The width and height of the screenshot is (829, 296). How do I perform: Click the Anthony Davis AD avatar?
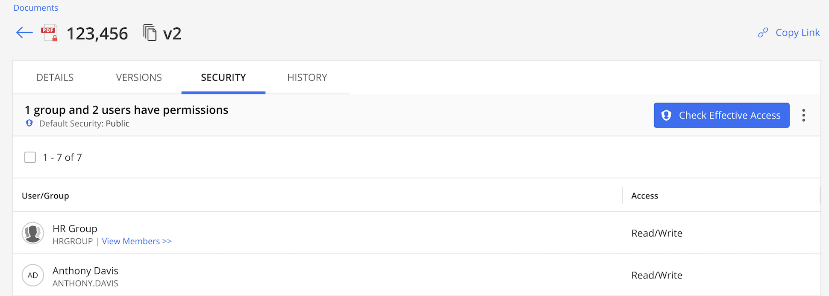33,275
